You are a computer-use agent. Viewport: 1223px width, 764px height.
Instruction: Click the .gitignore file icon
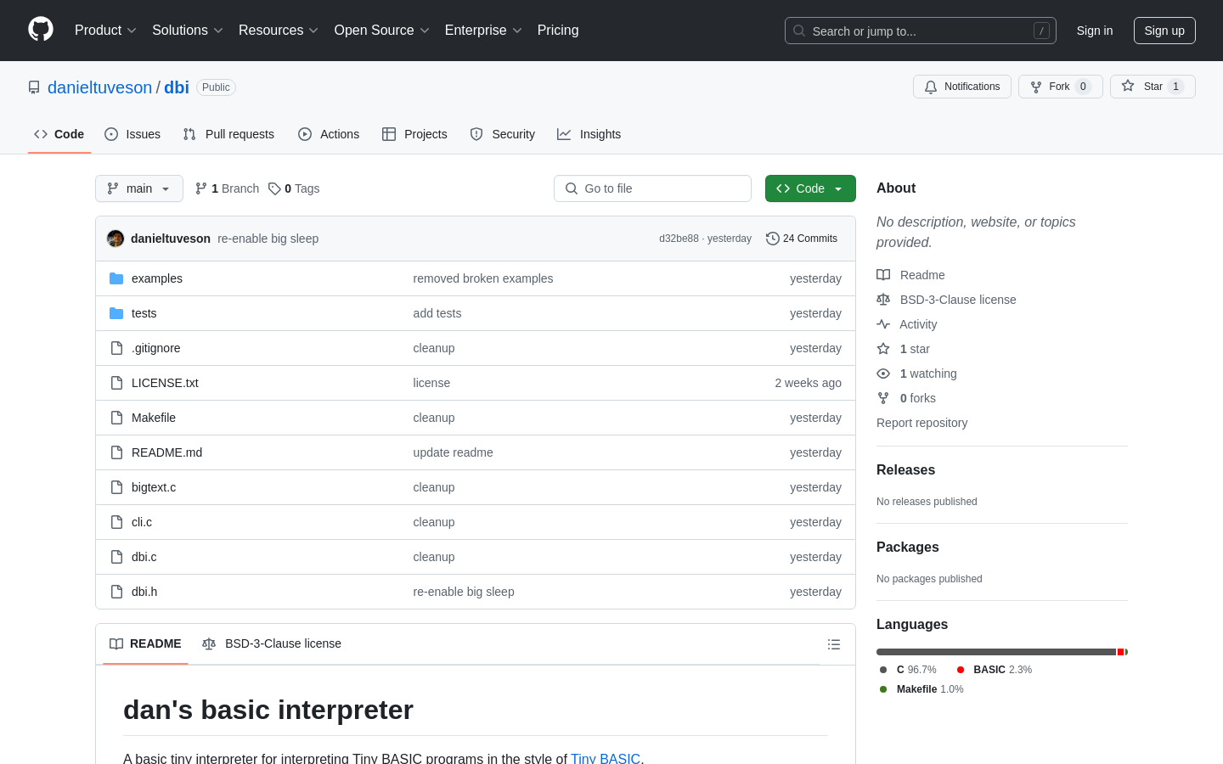point(116,348)
